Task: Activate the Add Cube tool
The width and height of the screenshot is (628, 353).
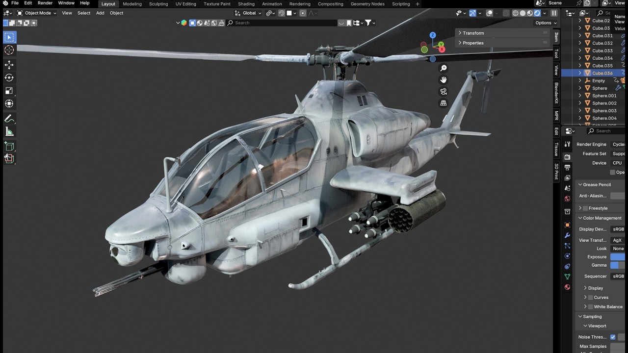Action: 9,146
